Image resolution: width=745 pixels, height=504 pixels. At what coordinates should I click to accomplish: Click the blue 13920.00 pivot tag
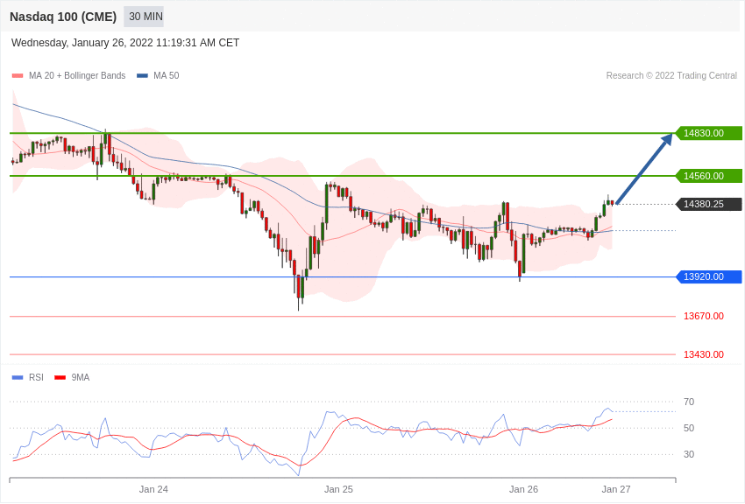tap(708, 276)
